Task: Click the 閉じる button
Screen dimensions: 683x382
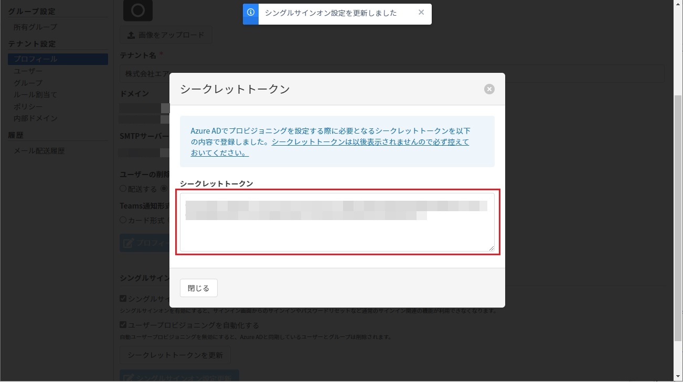Action: click(198, 288)
